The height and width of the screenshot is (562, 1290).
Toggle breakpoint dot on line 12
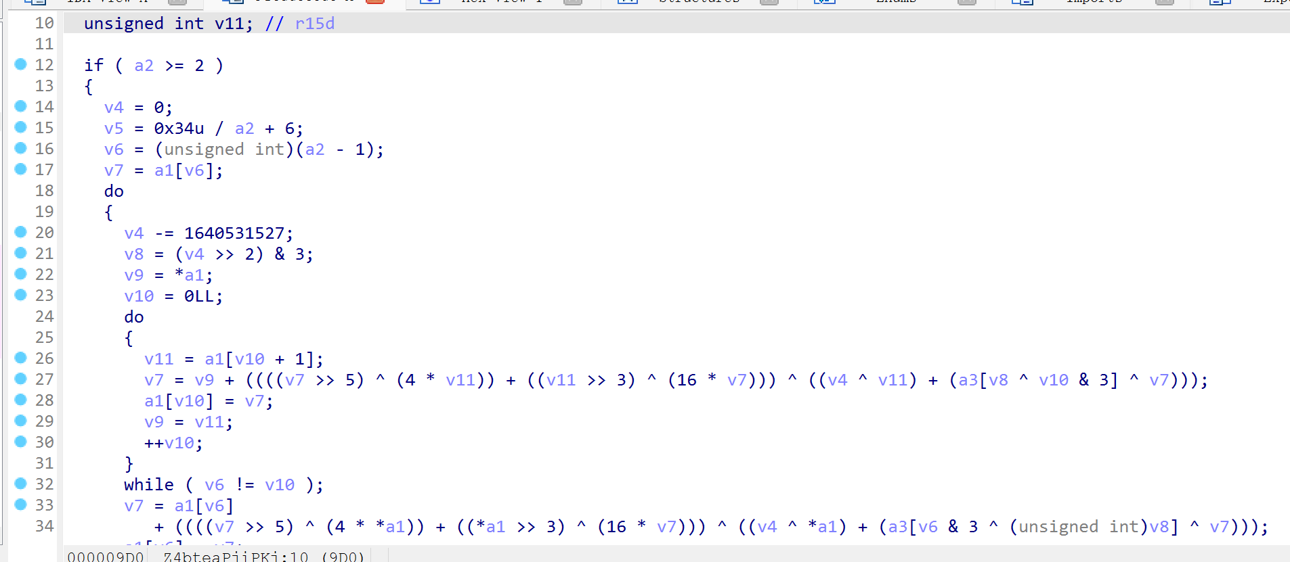[x=21, y=64]
